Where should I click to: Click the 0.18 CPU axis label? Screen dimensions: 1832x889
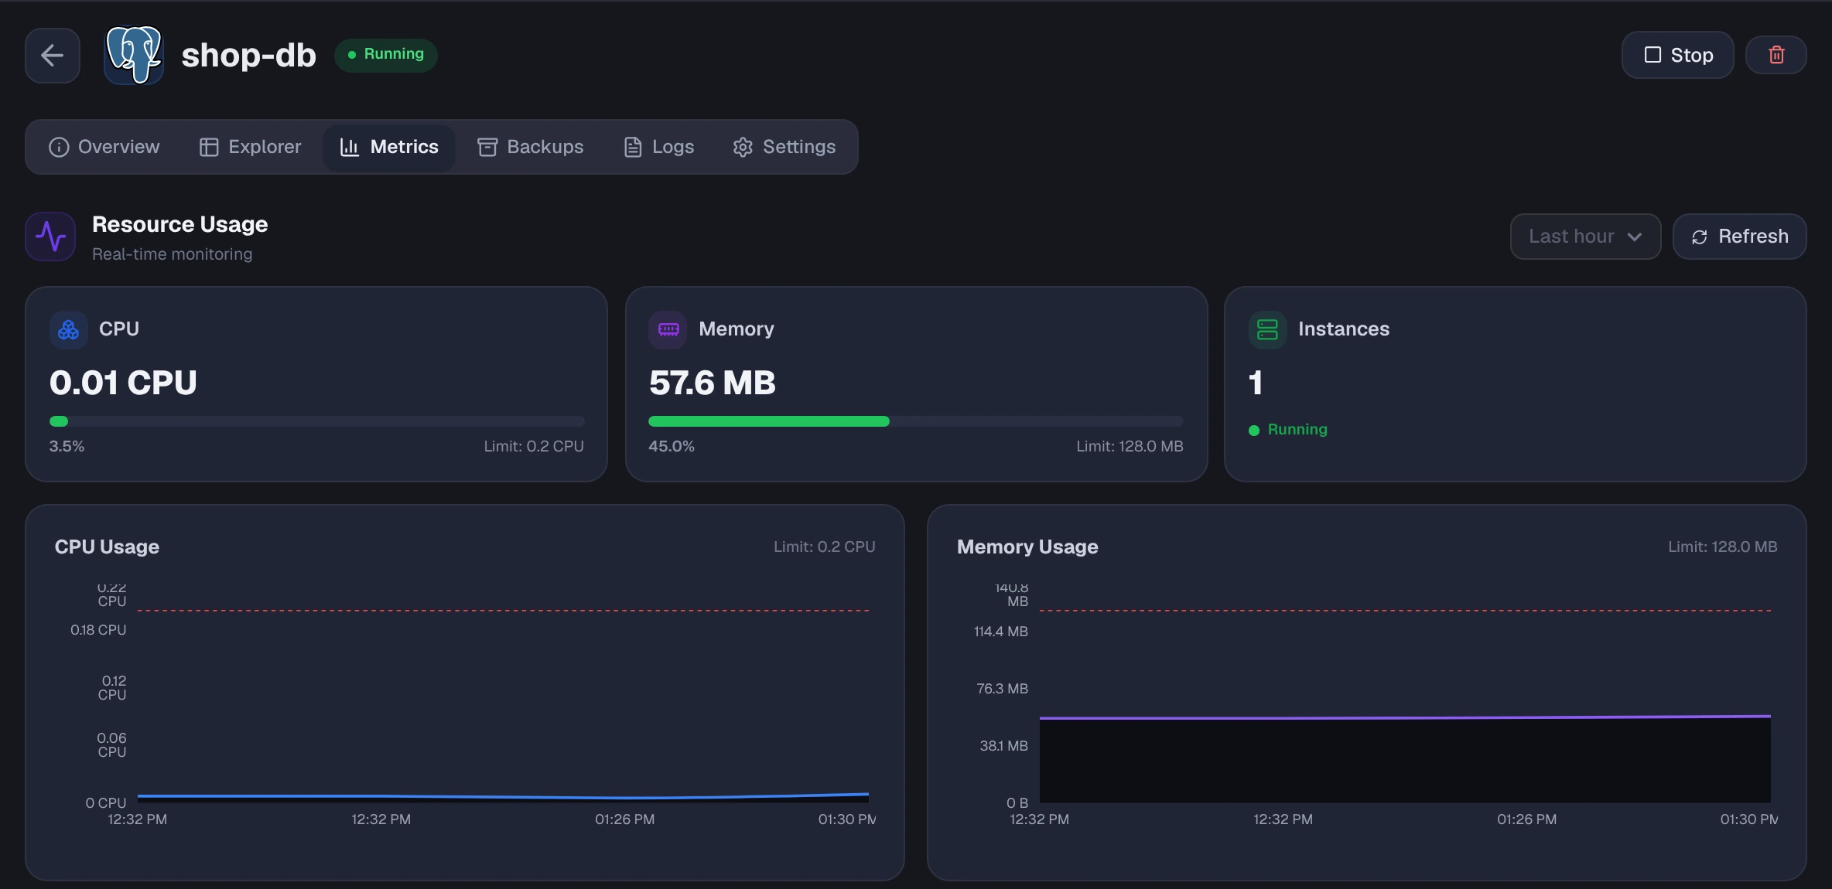click(x=98, y=630)
